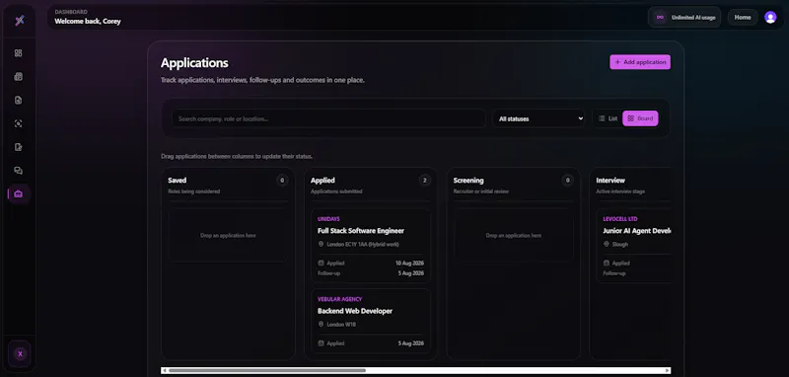
Task: Click the Applied column heading
Action: tap(323, 181)
